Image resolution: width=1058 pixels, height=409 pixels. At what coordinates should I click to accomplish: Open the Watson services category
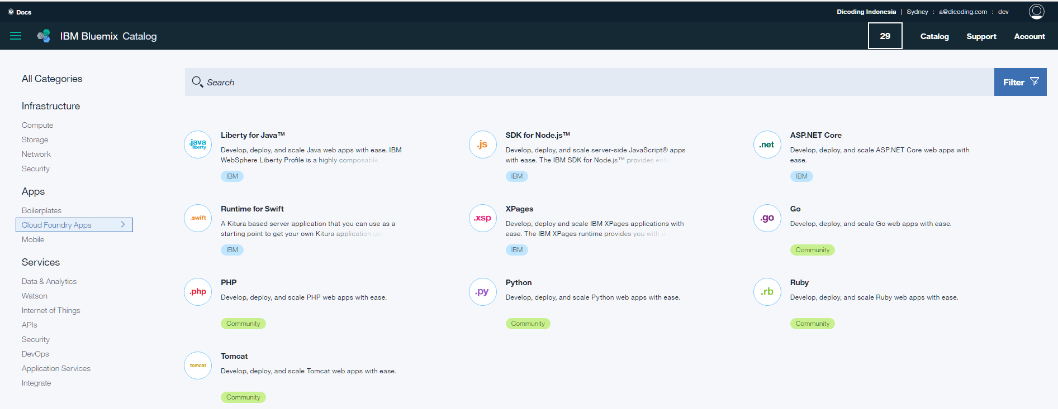pos(35,296)
